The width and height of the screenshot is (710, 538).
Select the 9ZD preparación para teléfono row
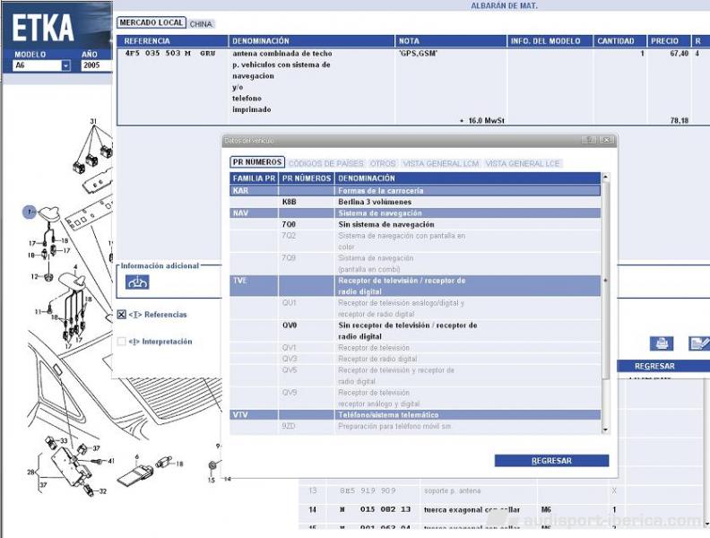tap(415, 427)
